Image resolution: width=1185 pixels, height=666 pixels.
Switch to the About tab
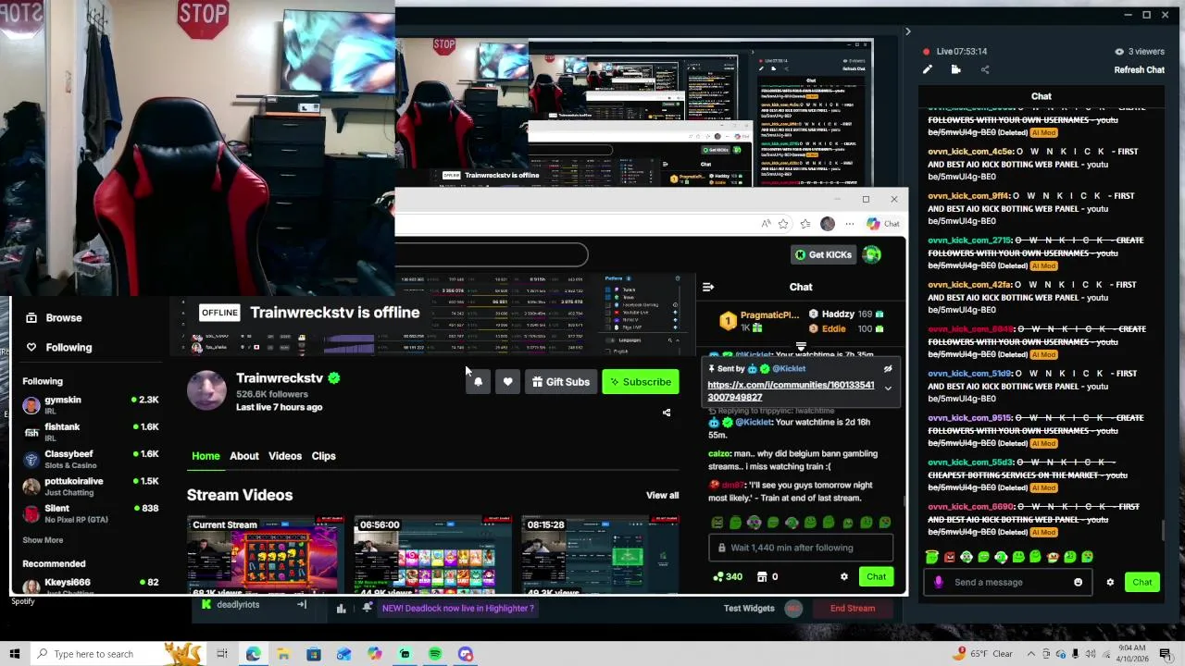point(244,456)
